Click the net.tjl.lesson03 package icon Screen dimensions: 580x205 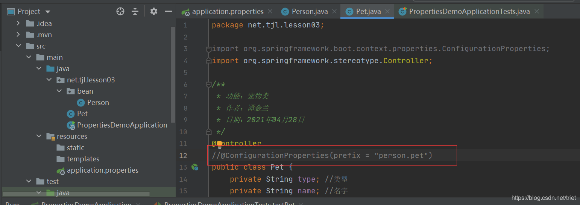[x=61, y=80]
